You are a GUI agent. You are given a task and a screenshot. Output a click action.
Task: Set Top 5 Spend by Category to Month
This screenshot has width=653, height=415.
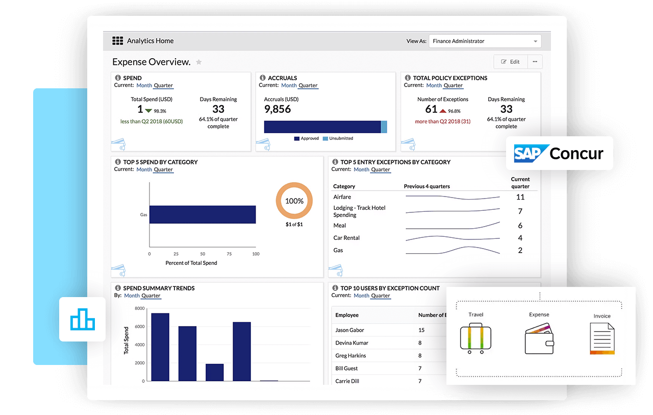coord(144,169)
